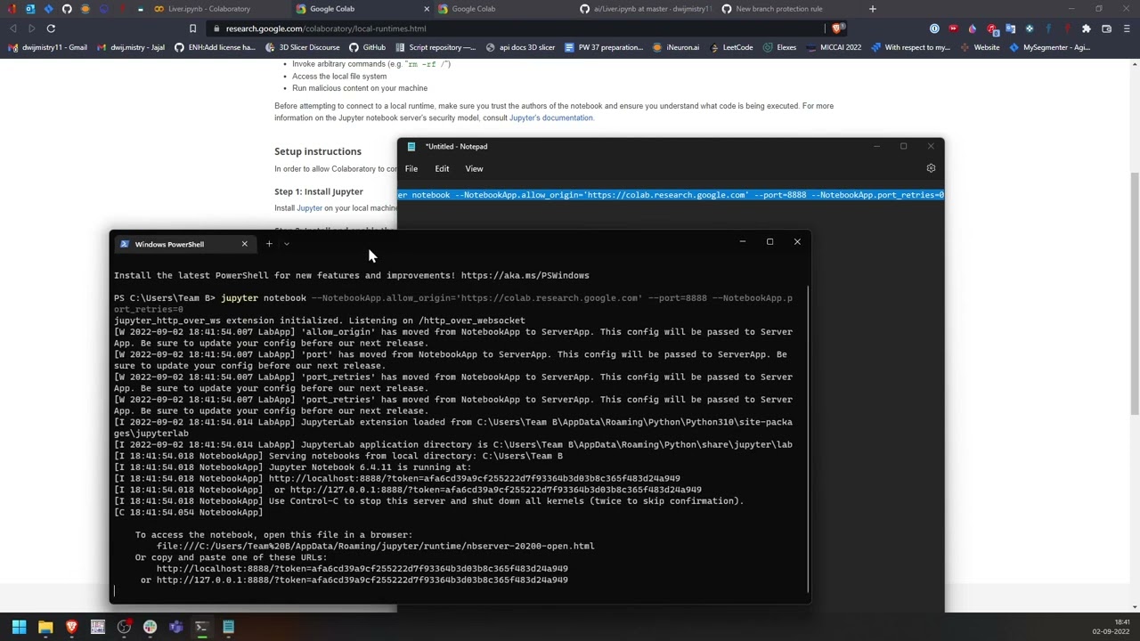This screenshot has width=1140, height=641.
Task: Click 'Setup instructions' heading
Action: pos(318,151)
